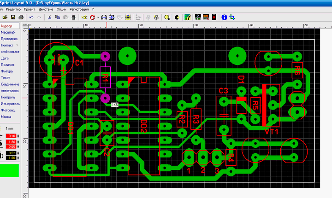This screenshot has width=332, height=198.
Task: Click the track width 0.10 field
Action: point(12,135)
